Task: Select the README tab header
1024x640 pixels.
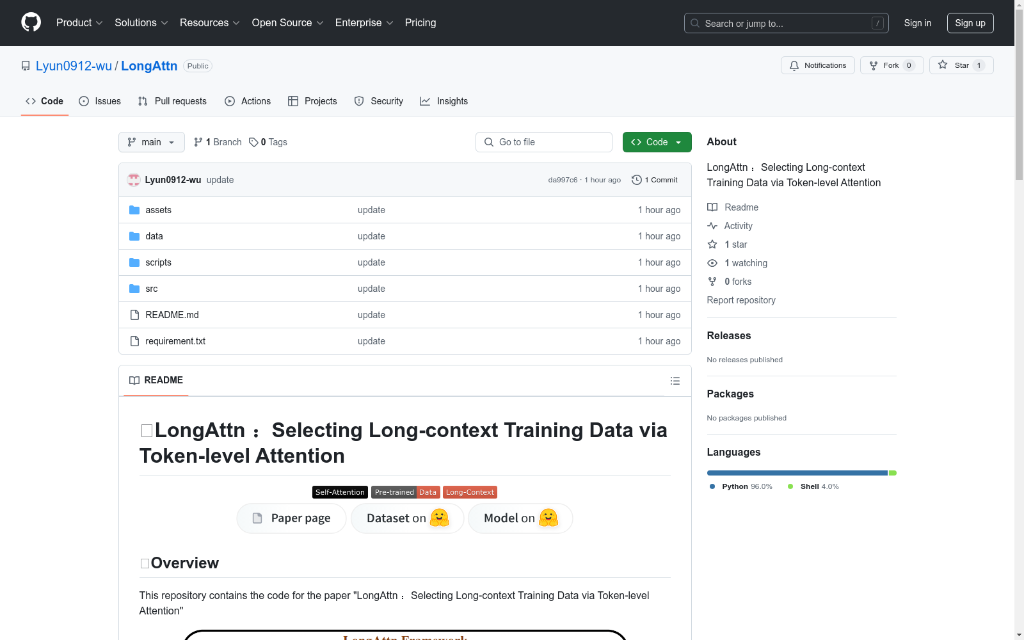Action: (156, 380)
